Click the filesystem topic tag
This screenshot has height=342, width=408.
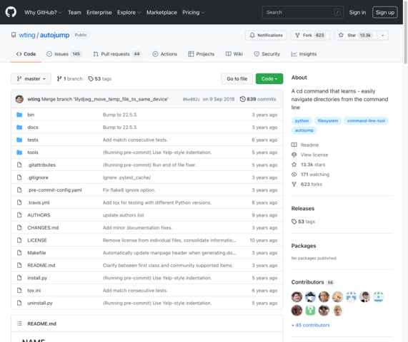pyautogui.click(x=327, y=120)
